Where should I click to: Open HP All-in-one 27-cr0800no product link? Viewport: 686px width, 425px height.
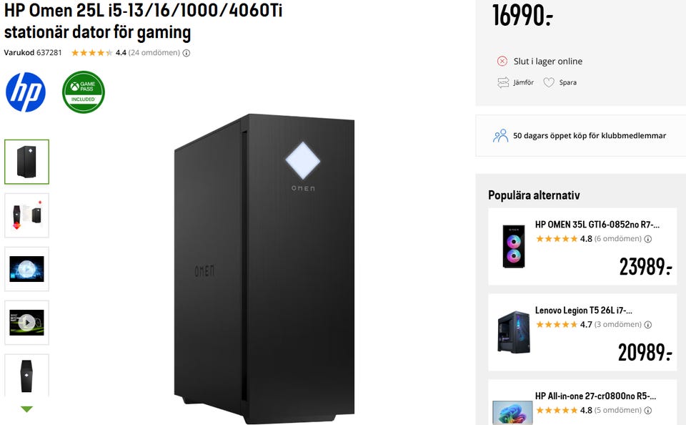(x=595, y=396)
